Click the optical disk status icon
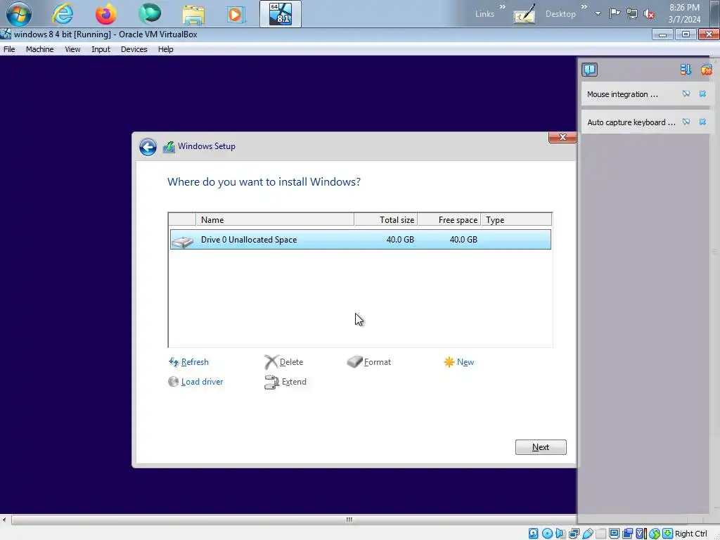This screenshot has width=720, height=540. point(547,534)
